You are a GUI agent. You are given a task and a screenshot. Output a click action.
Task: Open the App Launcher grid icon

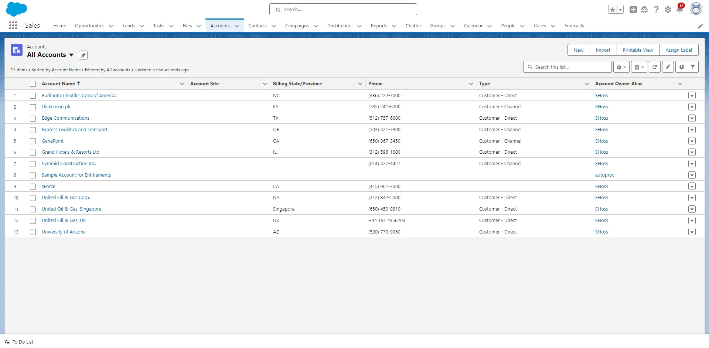click(13, 25)
